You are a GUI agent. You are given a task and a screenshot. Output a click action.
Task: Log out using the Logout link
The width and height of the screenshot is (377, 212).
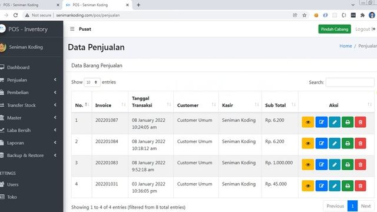click(365, 29)
